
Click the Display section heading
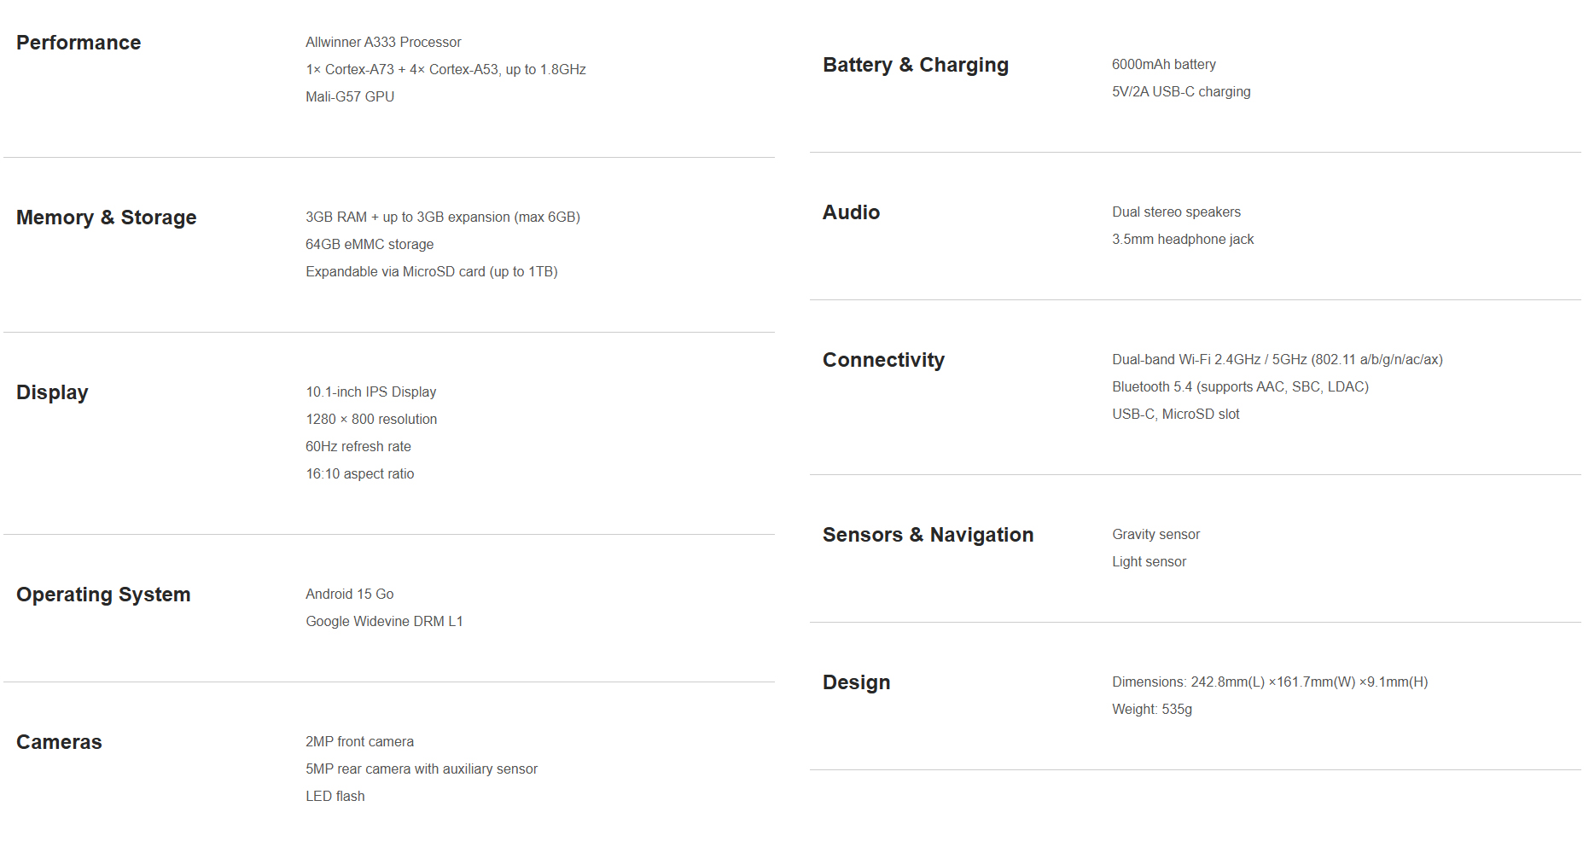point(52,392)
